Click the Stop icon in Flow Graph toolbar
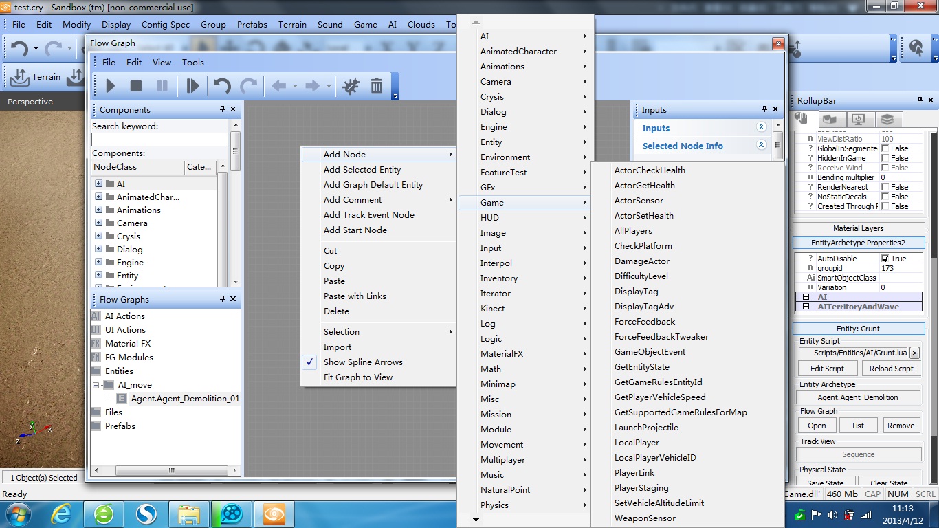The height and width of the screenshot is (528, 939). [136, 86]
